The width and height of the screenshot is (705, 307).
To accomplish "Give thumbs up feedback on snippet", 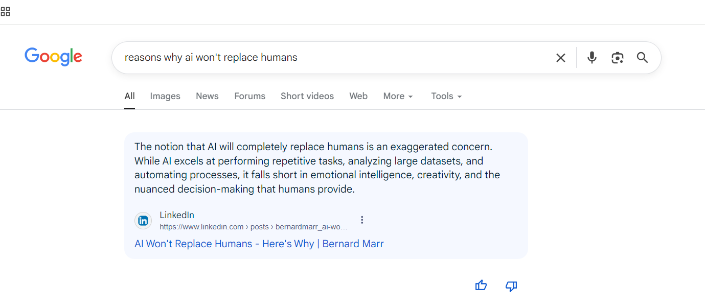I will (x=481, y=286).
